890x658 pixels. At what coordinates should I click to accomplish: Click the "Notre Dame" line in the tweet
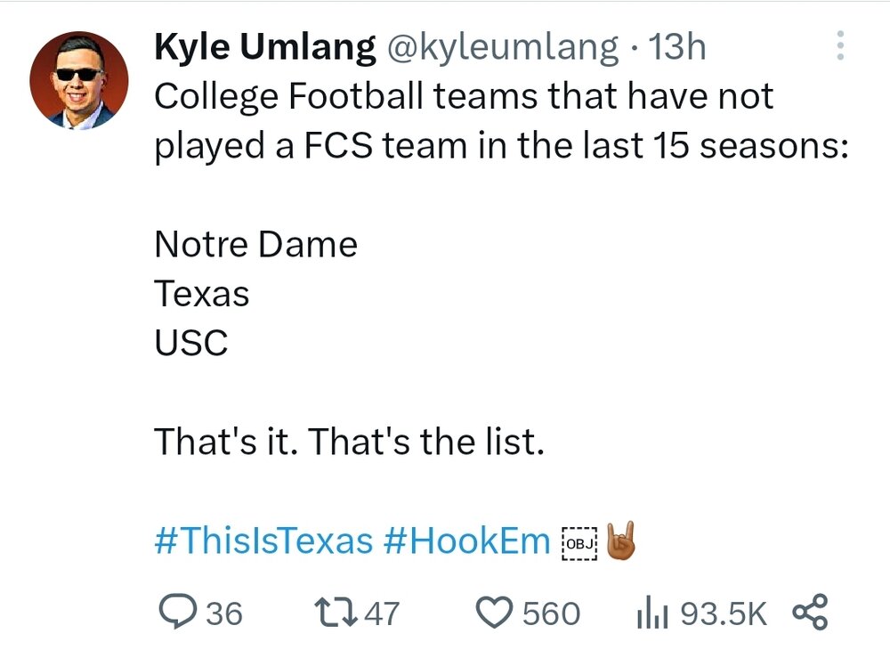255,244
